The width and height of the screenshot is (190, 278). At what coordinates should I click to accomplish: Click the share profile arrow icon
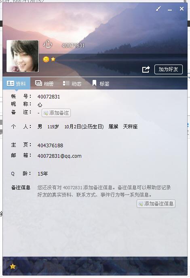click(x=146, y=69)
